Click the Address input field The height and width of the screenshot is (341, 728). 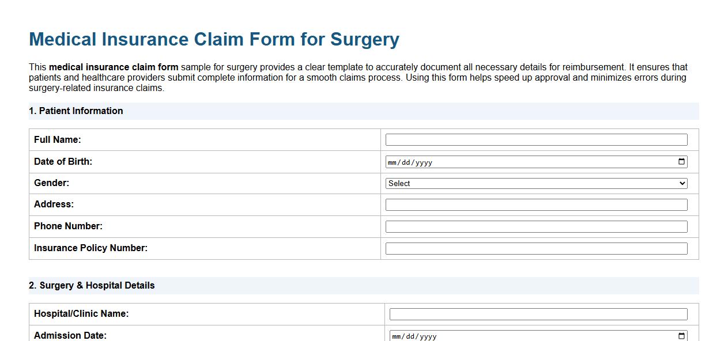[536, 204]
